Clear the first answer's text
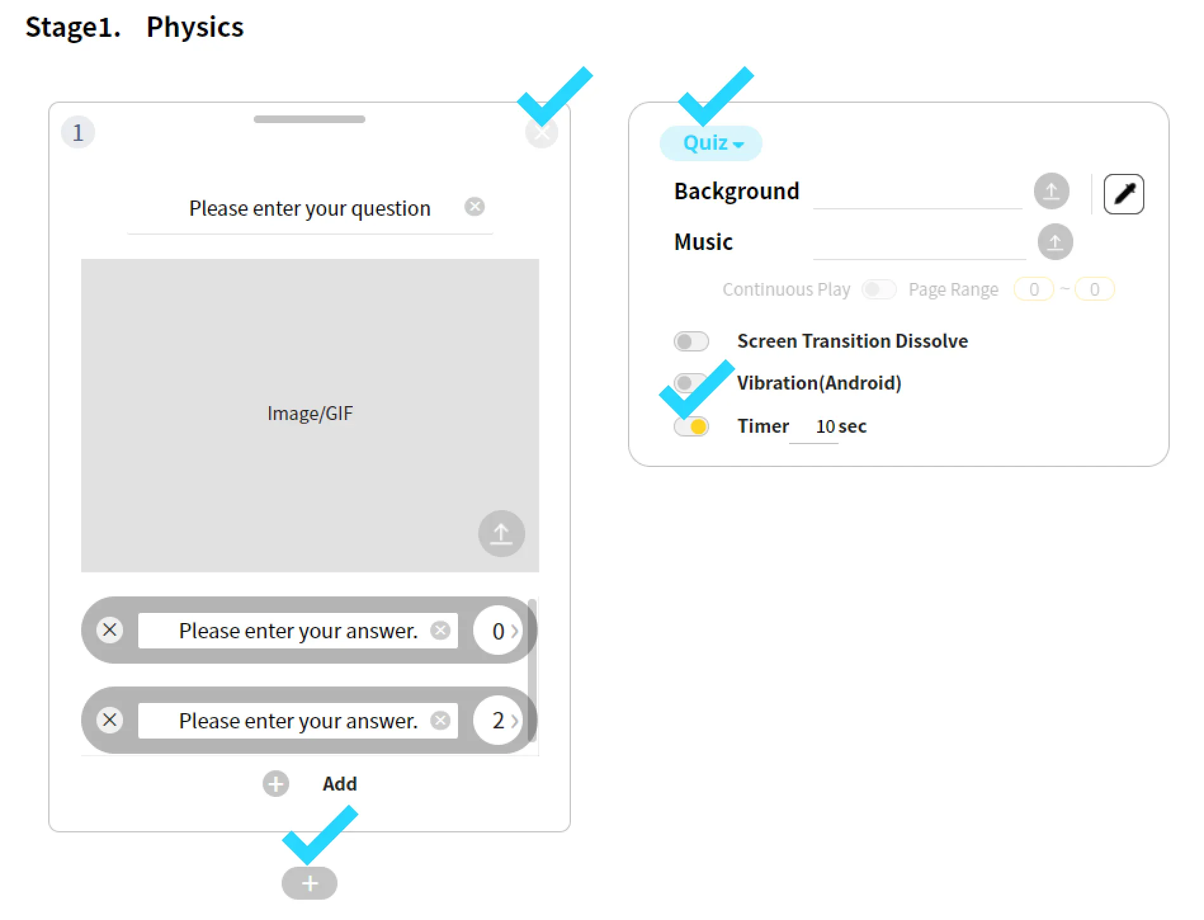The width and height of the screenshot is (1204, 920). [x=440, y=630]
